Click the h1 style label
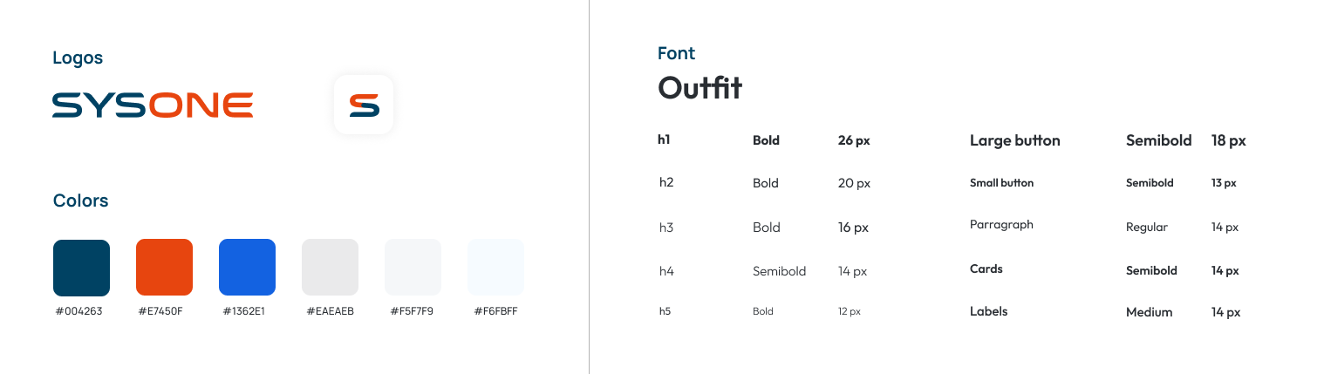The image size is (1324, 374). click(x=665, y=139)
